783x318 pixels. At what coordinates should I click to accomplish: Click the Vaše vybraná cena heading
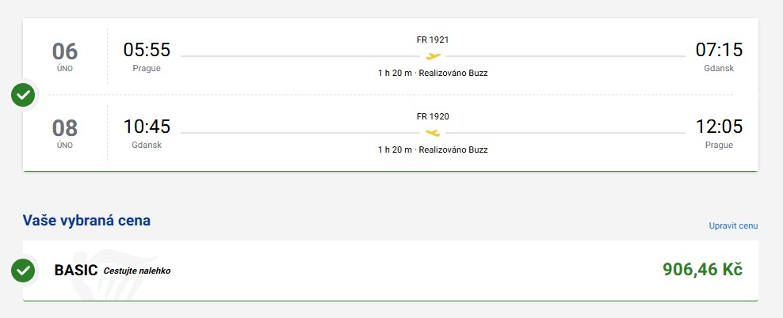(86, 221)
